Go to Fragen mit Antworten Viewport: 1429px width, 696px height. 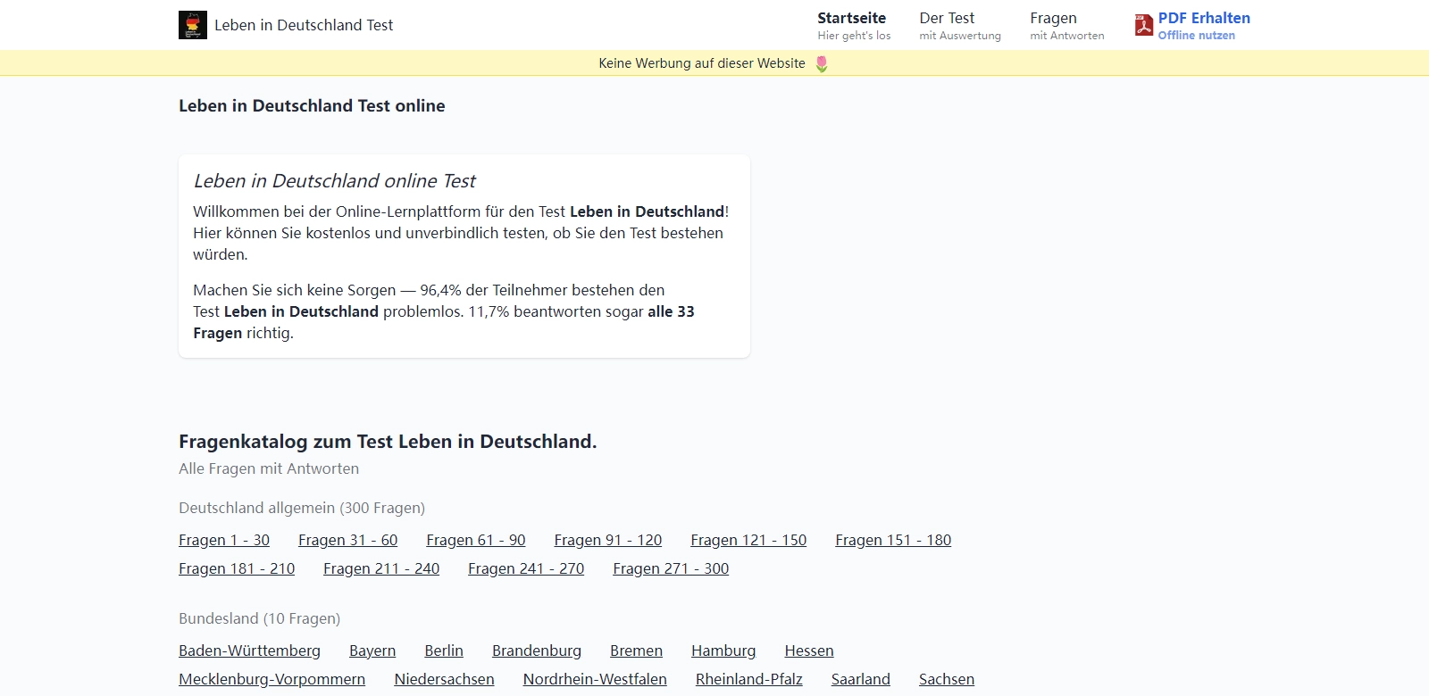(1067, 26)
